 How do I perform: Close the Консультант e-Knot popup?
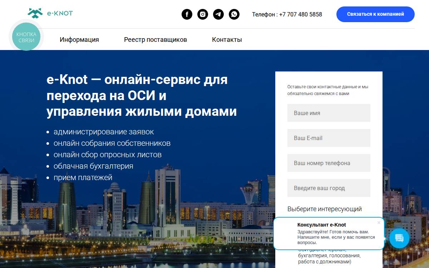click(x=379, y=223)
